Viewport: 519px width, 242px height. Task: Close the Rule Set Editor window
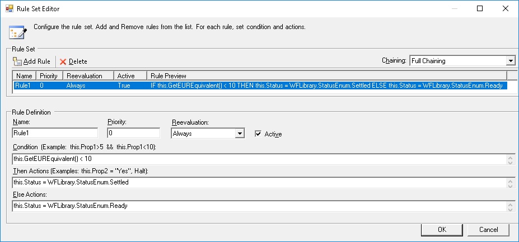point(506,9)
